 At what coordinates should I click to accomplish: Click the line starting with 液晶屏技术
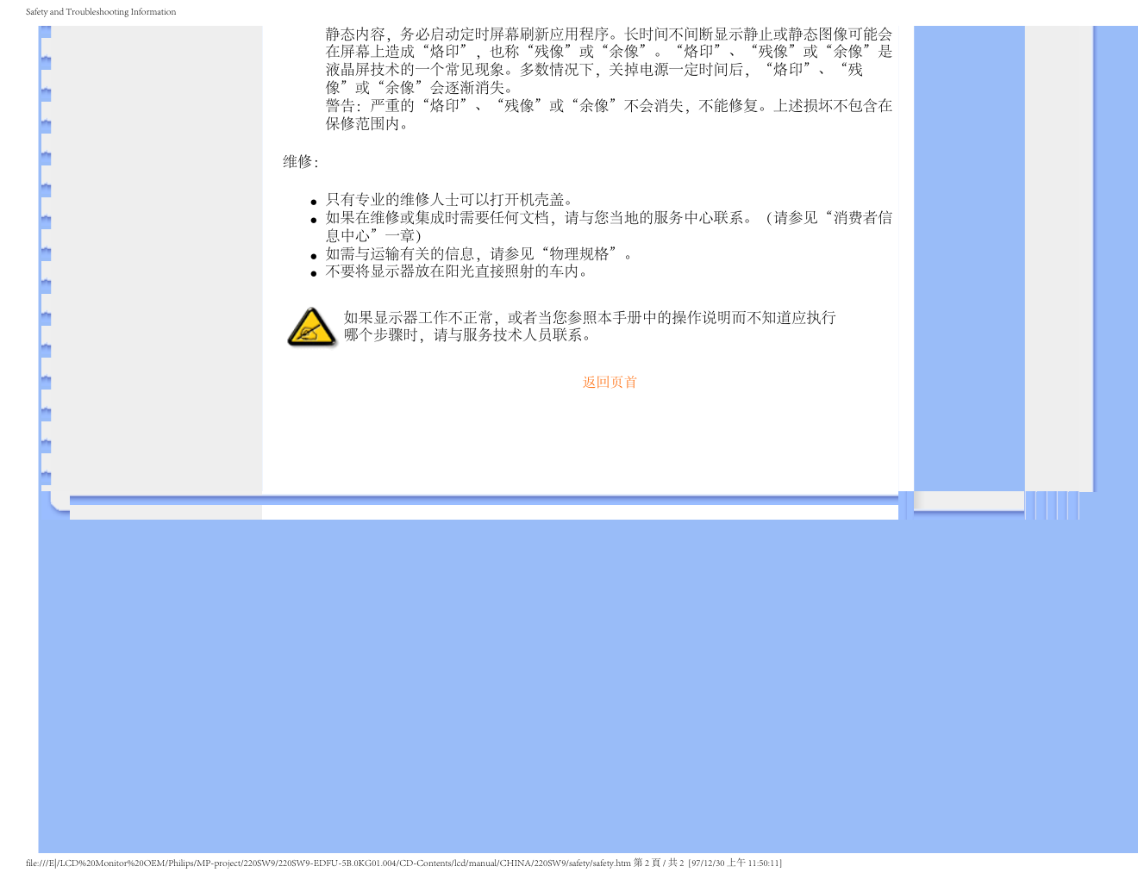tap(594, 70)
